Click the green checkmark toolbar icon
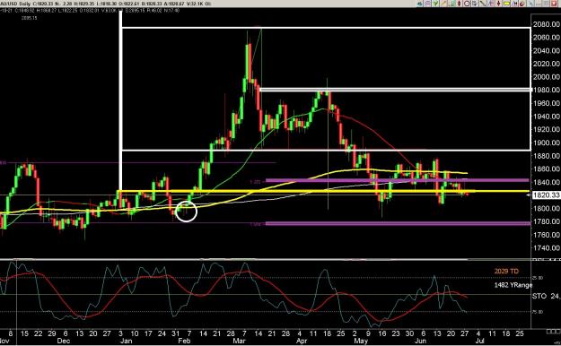 coord(435,4)
